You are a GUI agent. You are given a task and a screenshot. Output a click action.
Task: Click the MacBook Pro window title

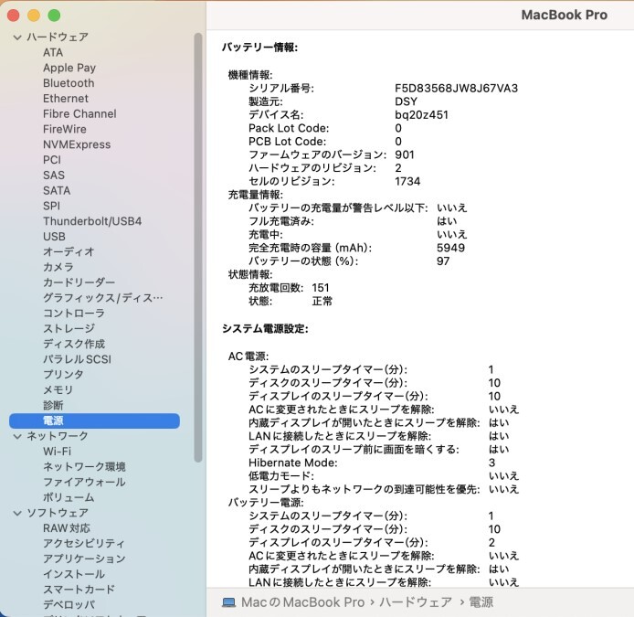click(x=564, y=15)
